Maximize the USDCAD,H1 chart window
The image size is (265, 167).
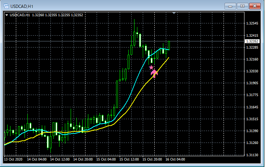coord(242,6)
